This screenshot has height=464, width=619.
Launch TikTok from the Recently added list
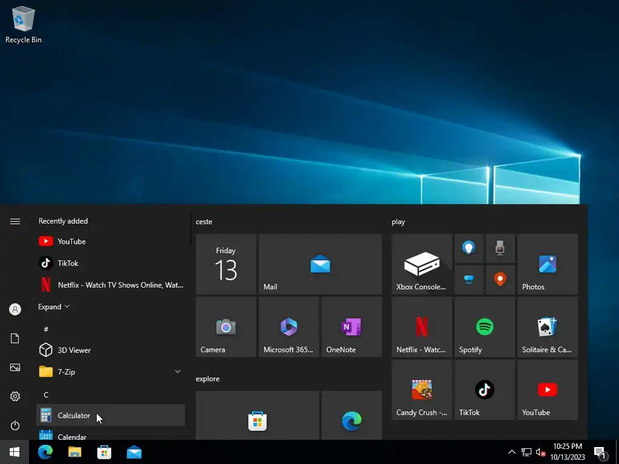[x=111, y=263]
